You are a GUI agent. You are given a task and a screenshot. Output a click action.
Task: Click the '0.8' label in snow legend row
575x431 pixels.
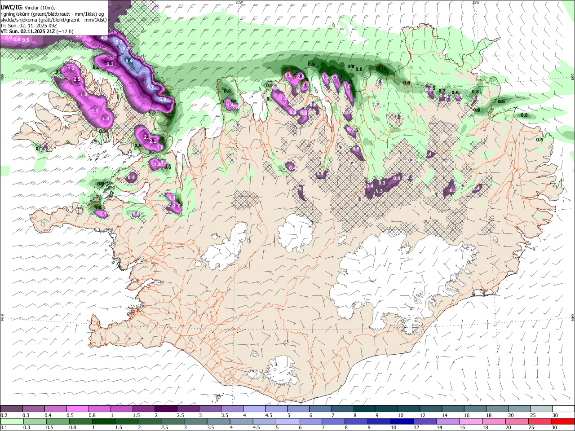pyautogui.click(x=92, y=415)
